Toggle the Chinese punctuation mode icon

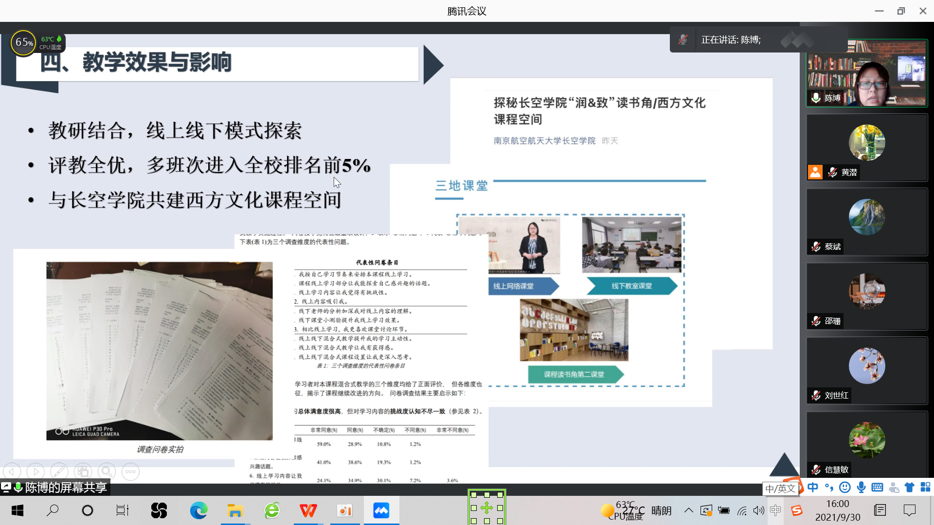pyautogui.click(x=829, y=487)
